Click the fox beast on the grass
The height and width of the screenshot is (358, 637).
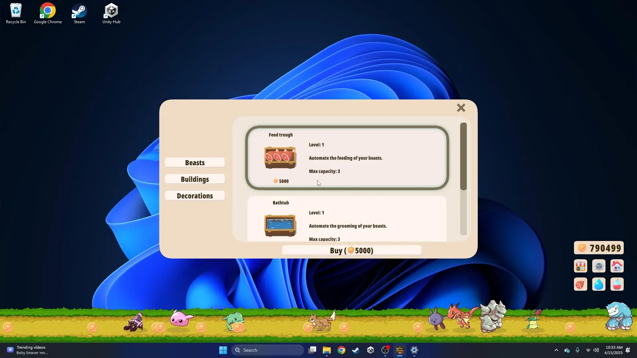pyautogui.click(x=322, y=321)
